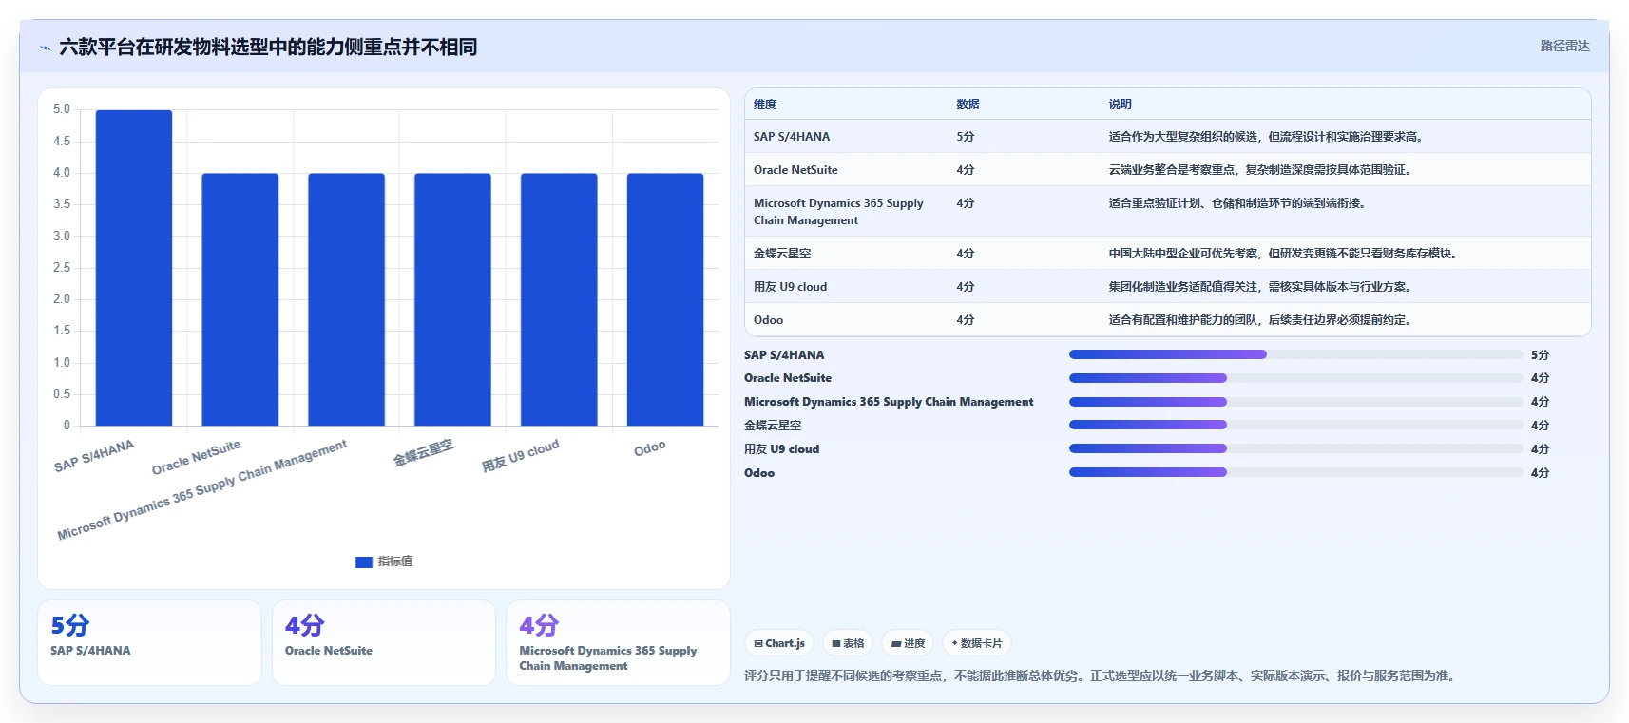Screen dimensions: 1629x723
Task: Click the description '适合作为大型复杂组织的候选'
Action: (1266, 137)
